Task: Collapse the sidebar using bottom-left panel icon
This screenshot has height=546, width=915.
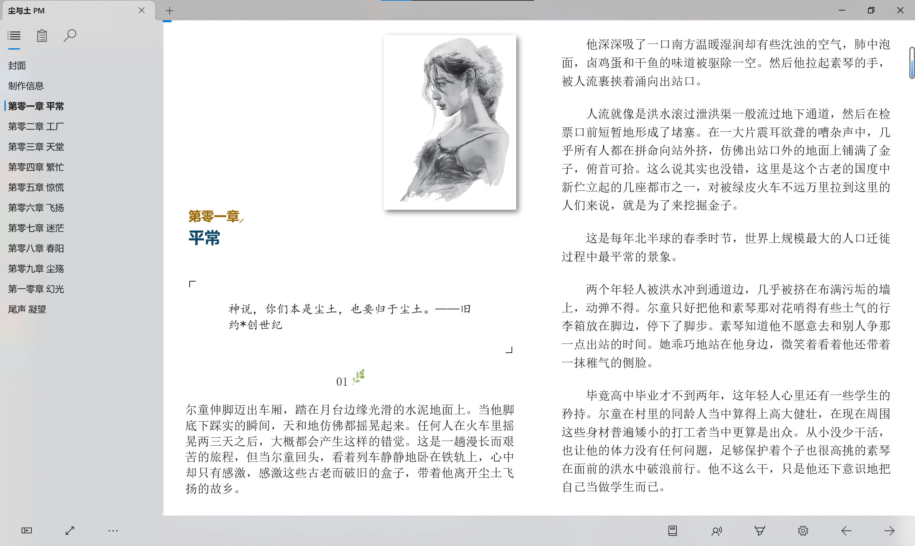Action: 26,530
